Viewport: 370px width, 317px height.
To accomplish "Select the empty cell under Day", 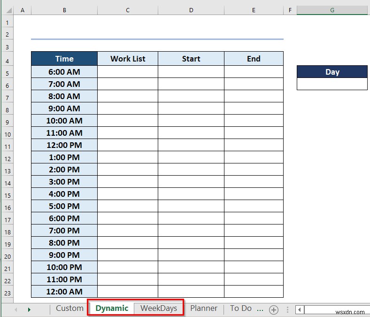I will coord(332,84).
